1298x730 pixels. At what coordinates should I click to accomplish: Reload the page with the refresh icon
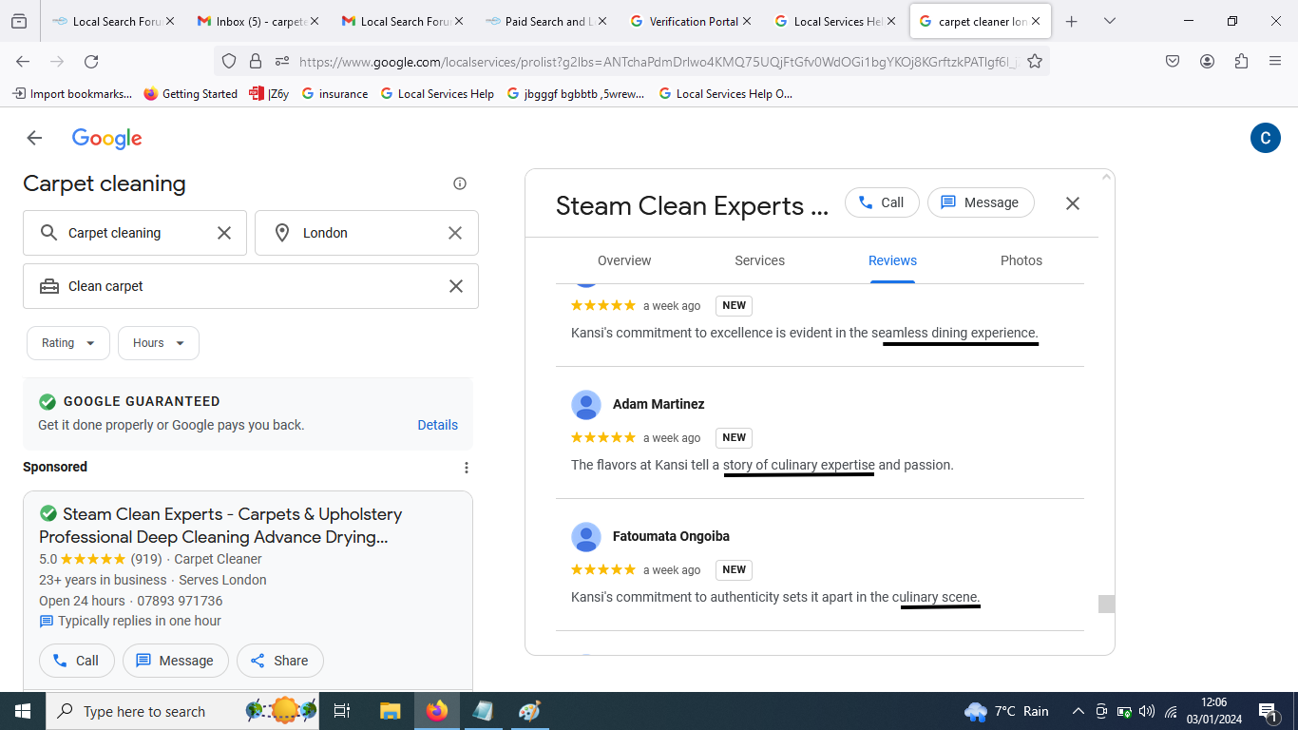coord(91,61)
